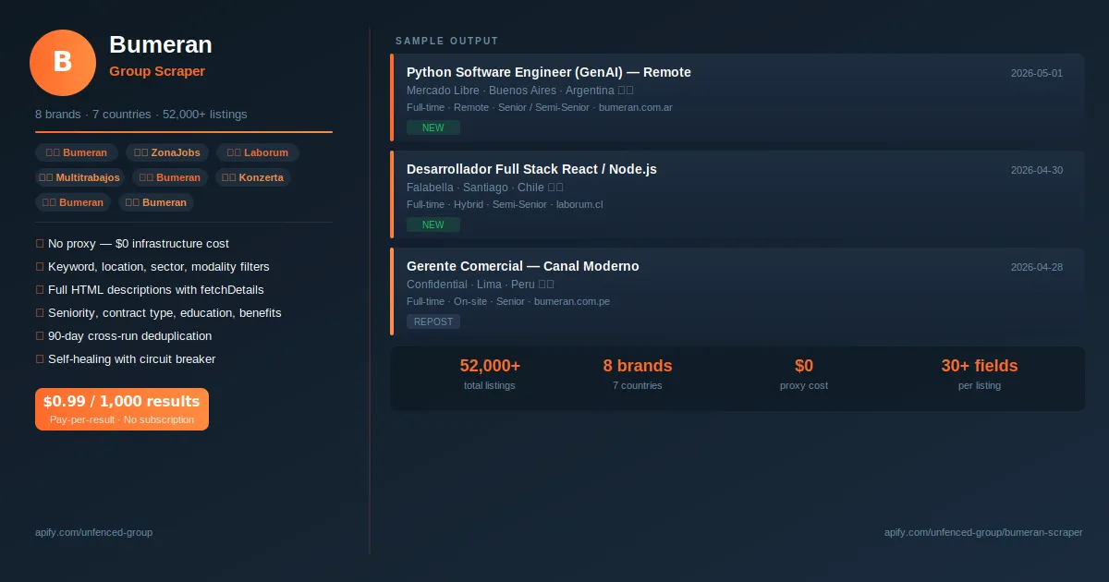This screenshot has height=582, width=1109.
Task: Click the Confidential · Lima · Peru line
Action: (481, 285)
